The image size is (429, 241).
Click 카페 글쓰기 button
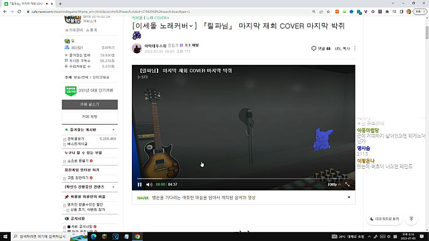coord(90,104)
